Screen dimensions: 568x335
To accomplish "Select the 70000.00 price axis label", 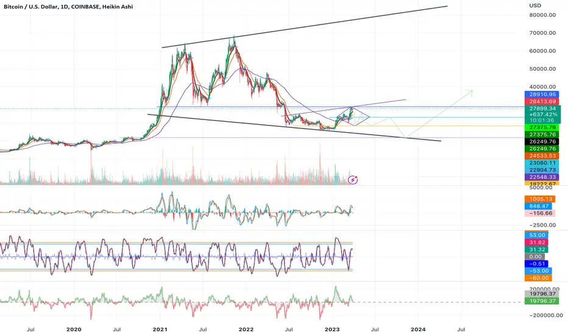I will (x=542, y=33).
